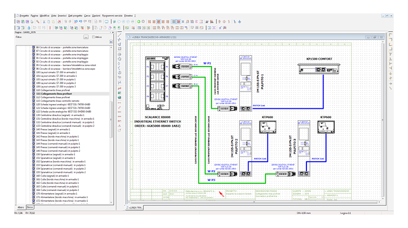This screenshot has width=408, height=228.
Task: Toggle the highlighted orange grid-size icon
Action: point(158,22)
